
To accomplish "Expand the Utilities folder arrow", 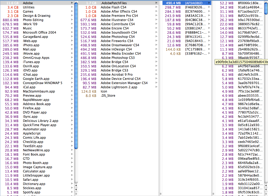I will (x=72, y=7).
